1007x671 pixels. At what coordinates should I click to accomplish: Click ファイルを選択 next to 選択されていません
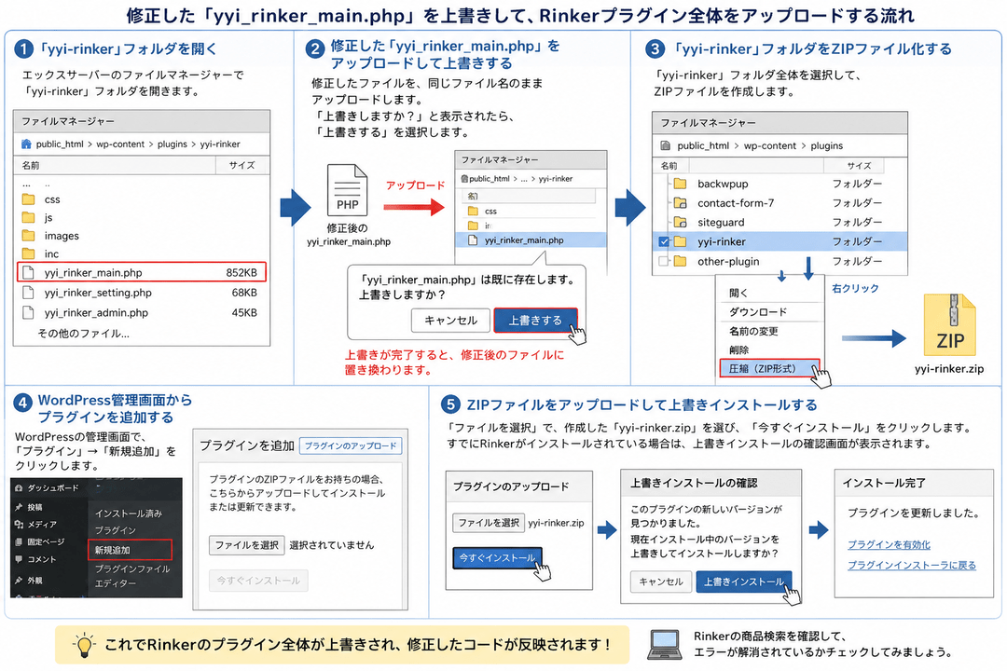246,545
